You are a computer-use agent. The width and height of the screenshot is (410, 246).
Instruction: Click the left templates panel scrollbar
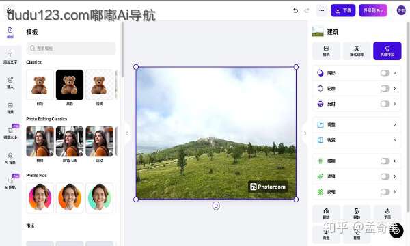(x=122, y=49)
